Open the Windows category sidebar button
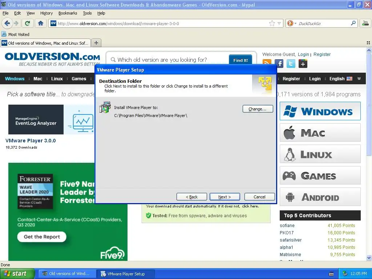372x279 pixels. pyautogui.click(x=320, y=111)
